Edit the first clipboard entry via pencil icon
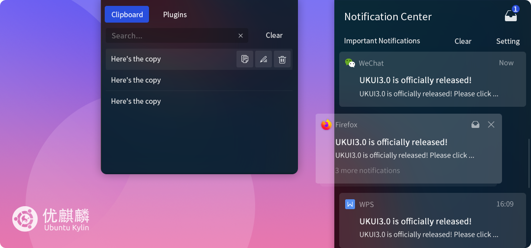Image resolution: width=531 pixels, height=248 pixels. pos(264,59)
